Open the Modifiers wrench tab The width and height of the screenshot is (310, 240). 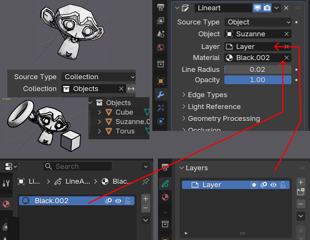[161, 94]
